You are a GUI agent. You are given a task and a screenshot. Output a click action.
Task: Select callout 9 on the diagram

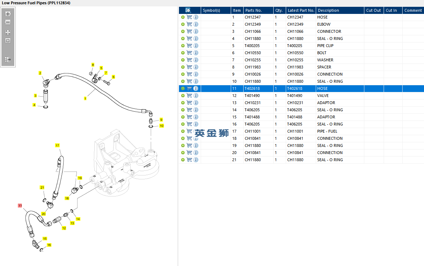point(161,120)
